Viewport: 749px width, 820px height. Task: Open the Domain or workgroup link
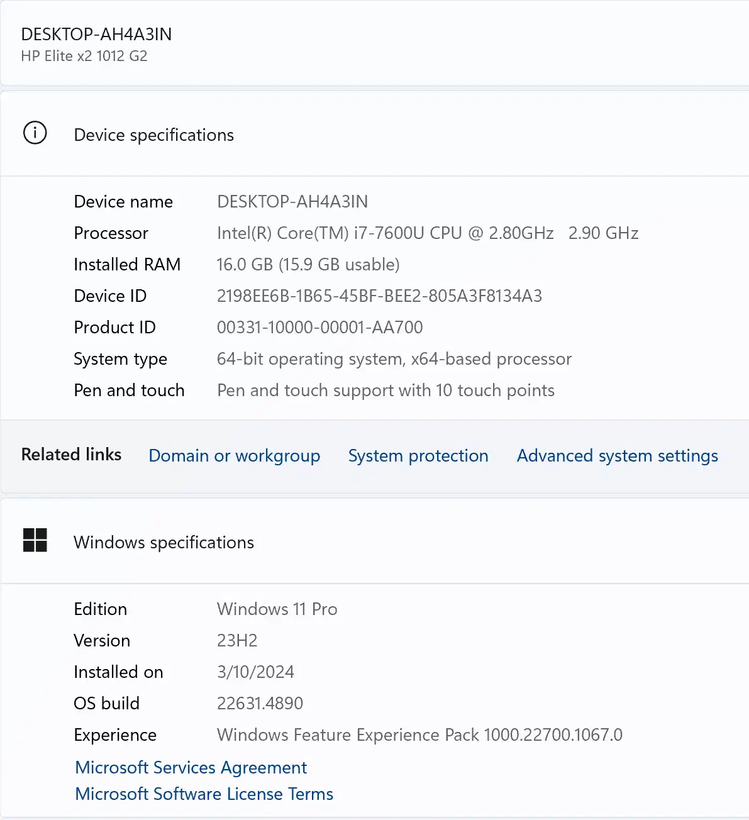(x=234, y=455)
